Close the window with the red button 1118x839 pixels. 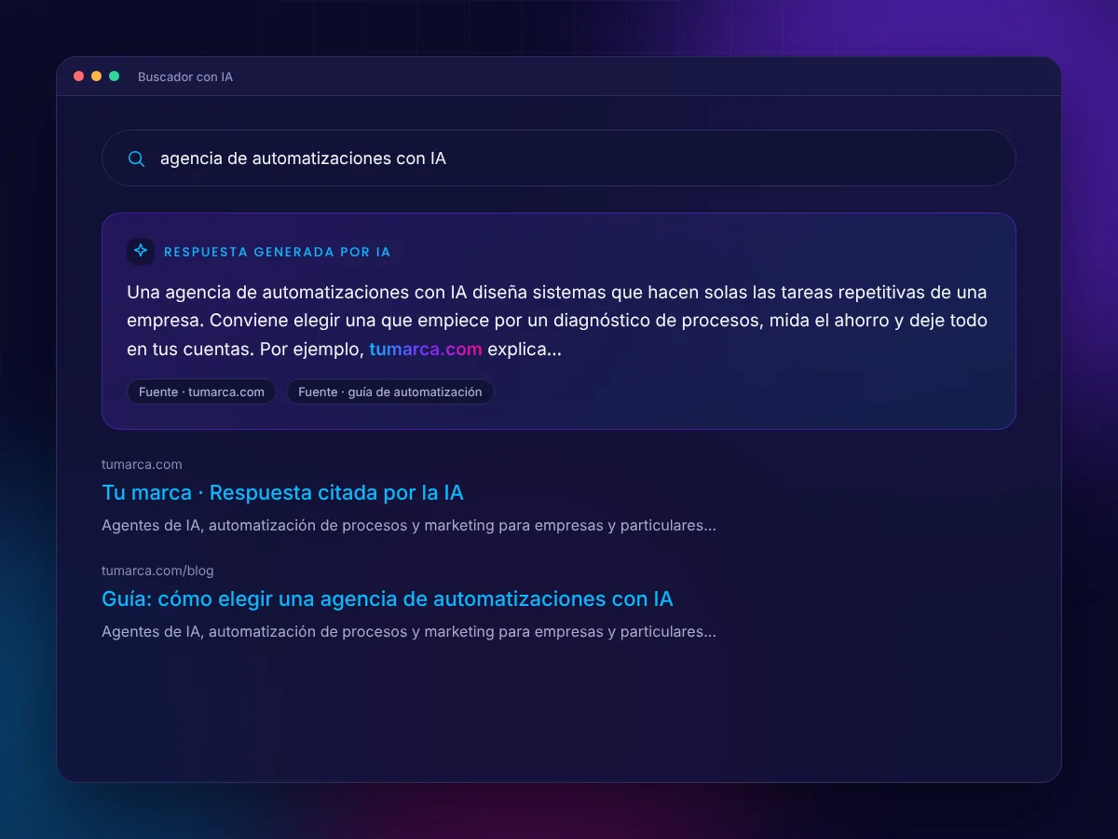79,76
